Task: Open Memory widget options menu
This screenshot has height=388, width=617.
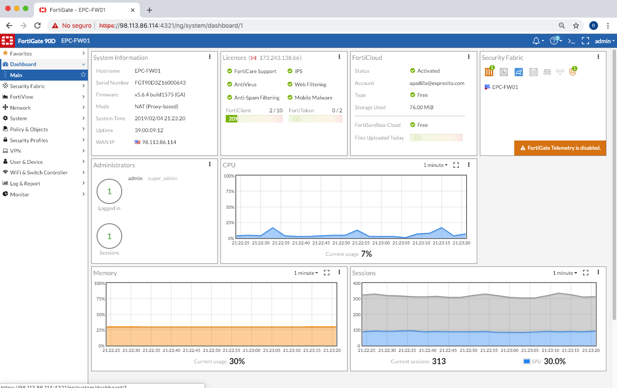Action: click(339, 272)
